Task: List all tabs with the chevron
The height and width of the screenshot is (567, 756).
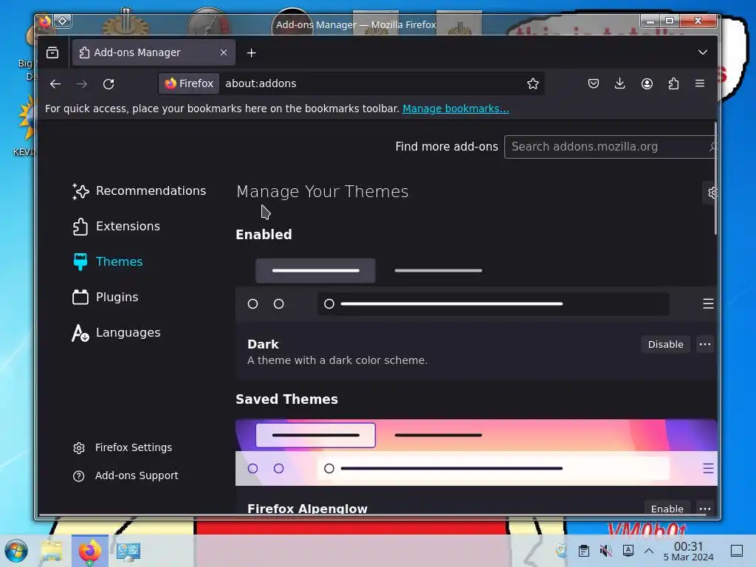Action: tap(703, 52)
